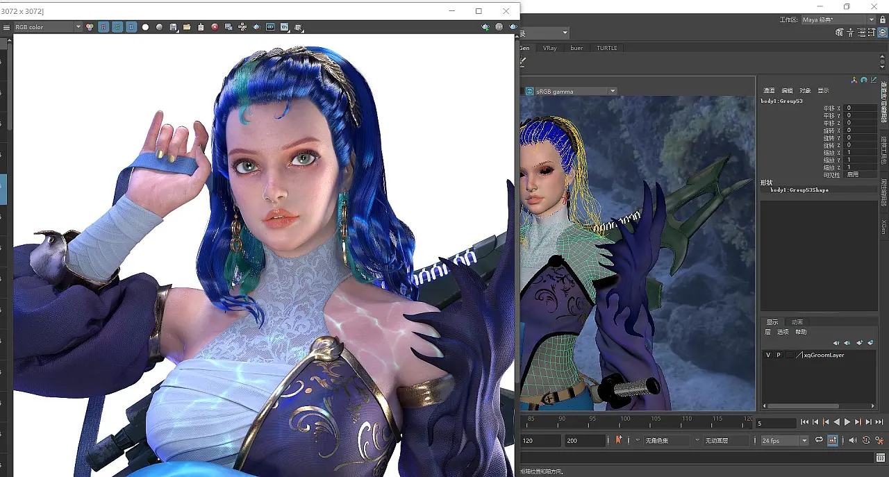Viewport: 889px width, 477px height.
Task: Toggle visibility V of xgGroomLayer
Action: pyautogui.click(x=767, y=355)
